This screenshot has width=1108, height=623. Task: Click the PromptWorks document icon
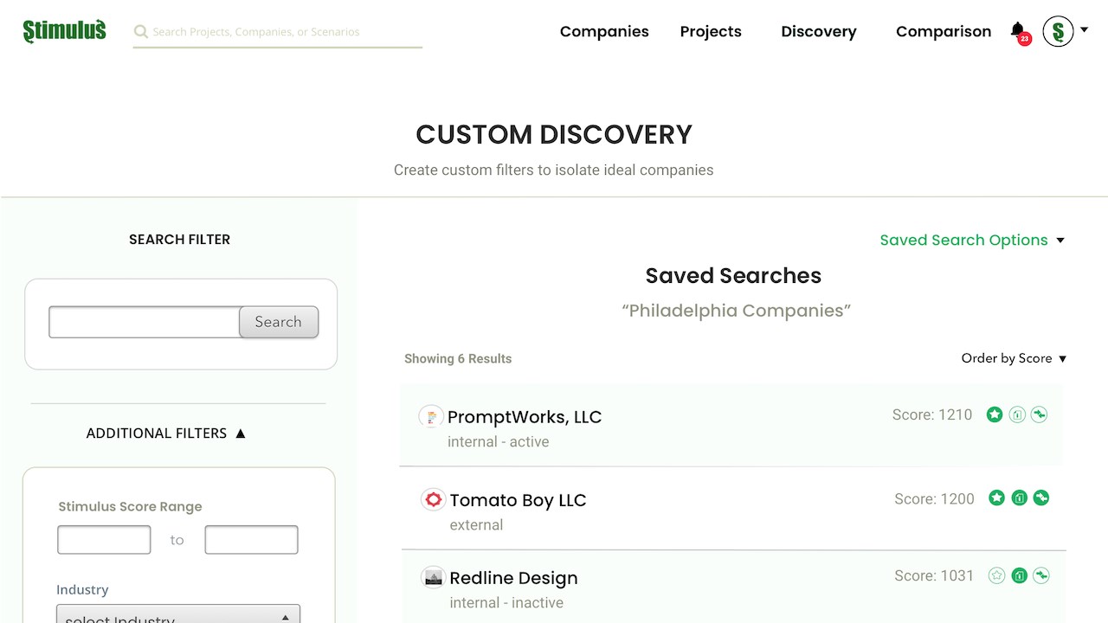(1017, 414)
